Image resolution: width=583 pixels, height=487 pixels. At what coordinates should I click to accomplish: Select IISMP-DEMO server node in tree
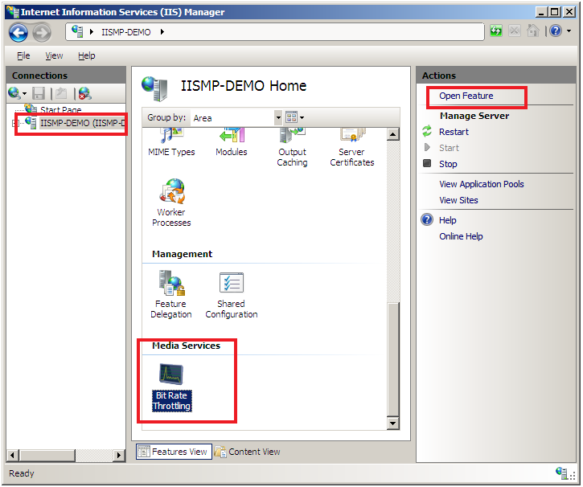click(83, 123)
